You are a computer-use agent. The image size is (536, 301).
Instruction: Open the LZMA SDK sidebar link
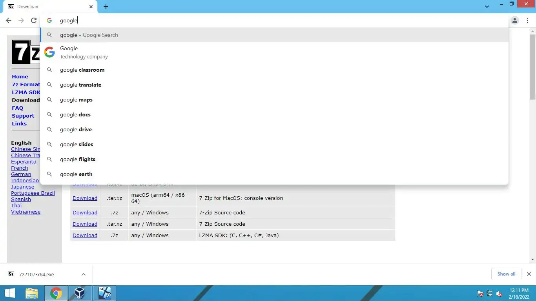click(x=26, y=92)
